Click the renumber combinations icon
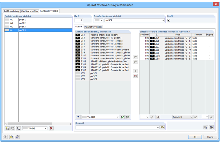Viewport: 220px width, 144px height. (18, 128)
